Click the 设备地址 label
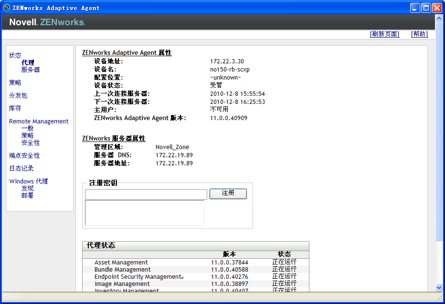 pos(108,61)
